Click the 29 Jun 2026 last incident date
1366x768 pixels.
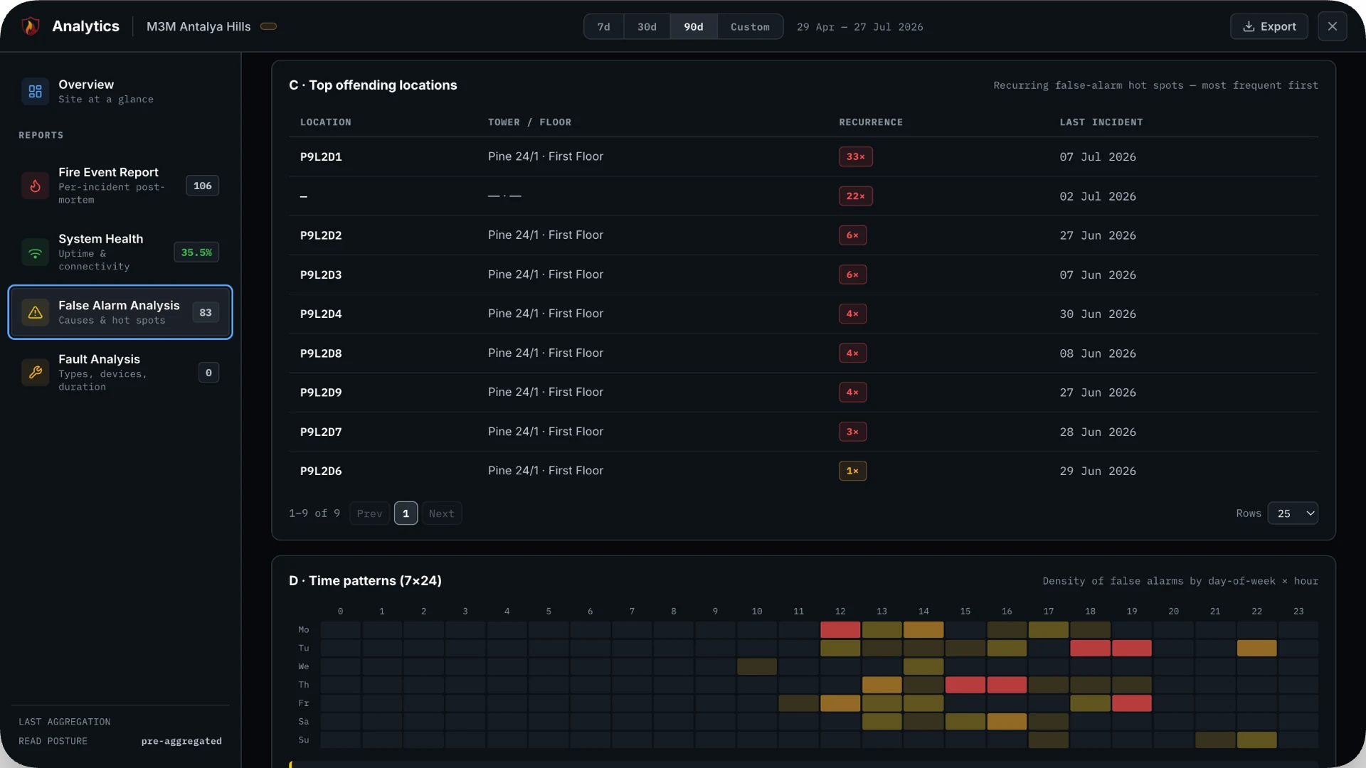pos(1098,471)
